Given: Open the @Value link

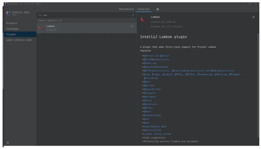Looking at the screenshot, I should (x=148, y=100).
